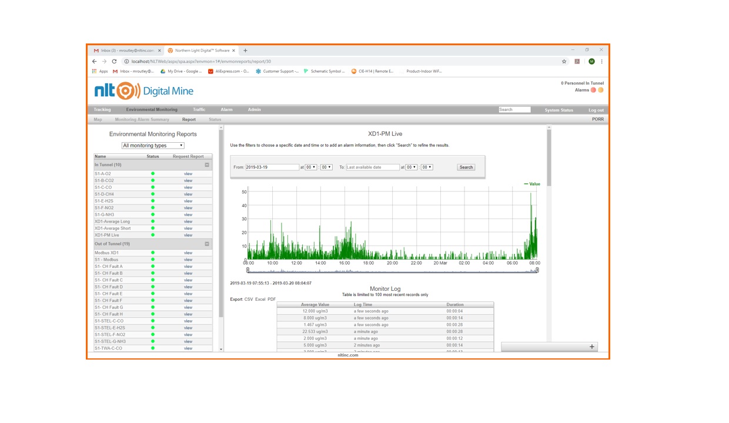Click the red alarm indicator circle
The width and height of the screenshot is (729, 423).
(x=593, y=90)
